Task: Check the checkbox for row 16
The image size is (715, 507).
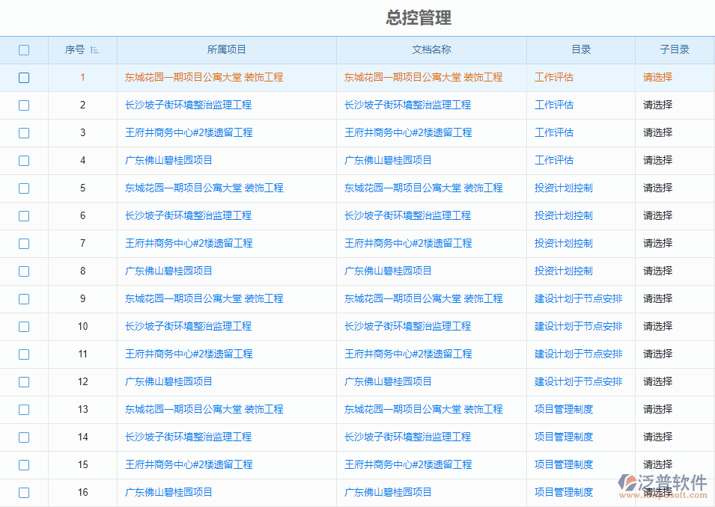Action: 24,492
